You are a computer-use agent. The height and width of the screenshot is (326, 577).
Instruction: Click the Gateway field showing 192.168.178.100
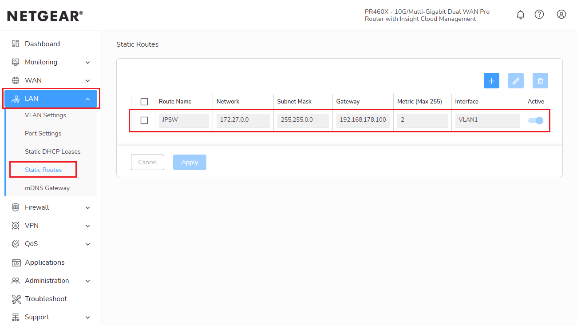click(x=363, y=120)
